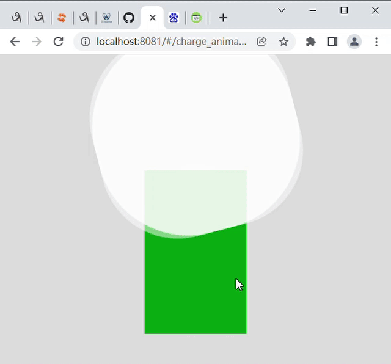Open a new tab with plus button
This screenshot has height=364, width=391.
(x=223, y=18)
